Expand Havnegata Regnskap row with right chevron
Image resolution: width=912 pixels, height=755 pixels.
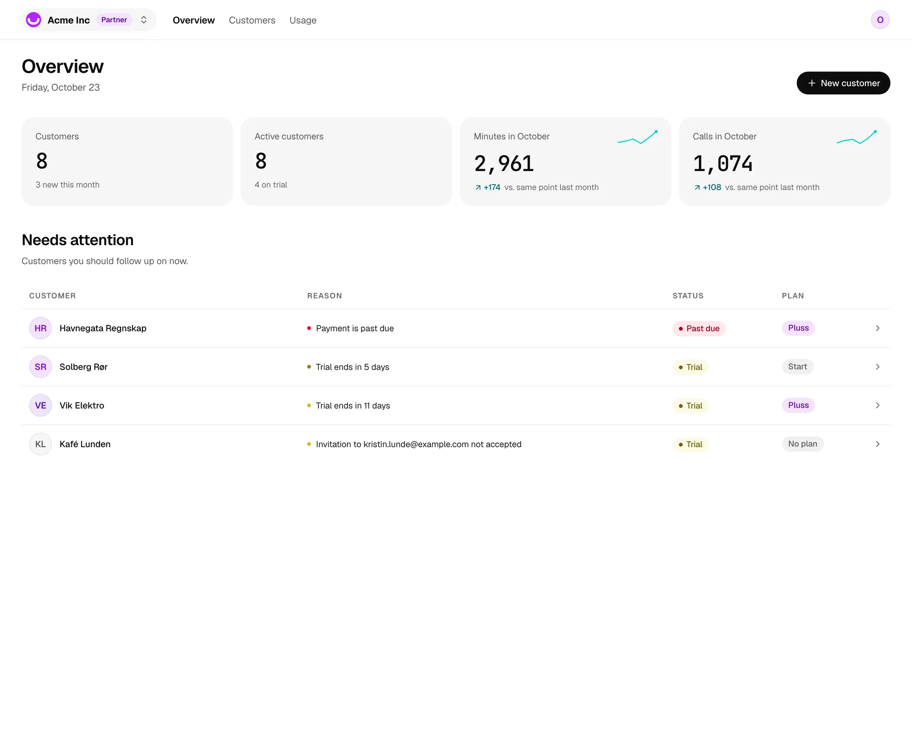(878, 328)
